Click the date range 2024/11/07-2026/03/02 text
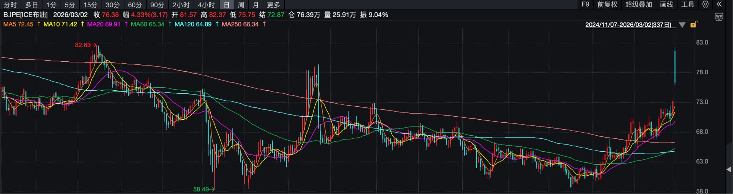This screenshot has width=733, height=194. pyautogui.click(x=628, y=25)
